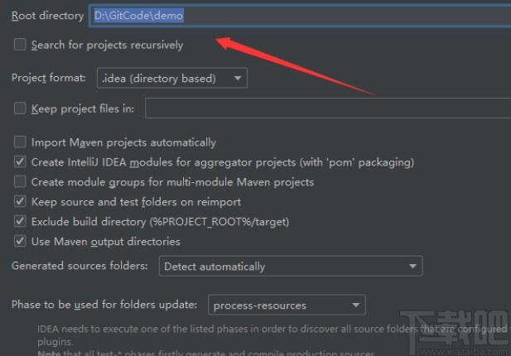Uncheck Create IntelliJ IDEA modules for aggregator projects
This screenshot has height=356, width=511.
tap(20, 162)
